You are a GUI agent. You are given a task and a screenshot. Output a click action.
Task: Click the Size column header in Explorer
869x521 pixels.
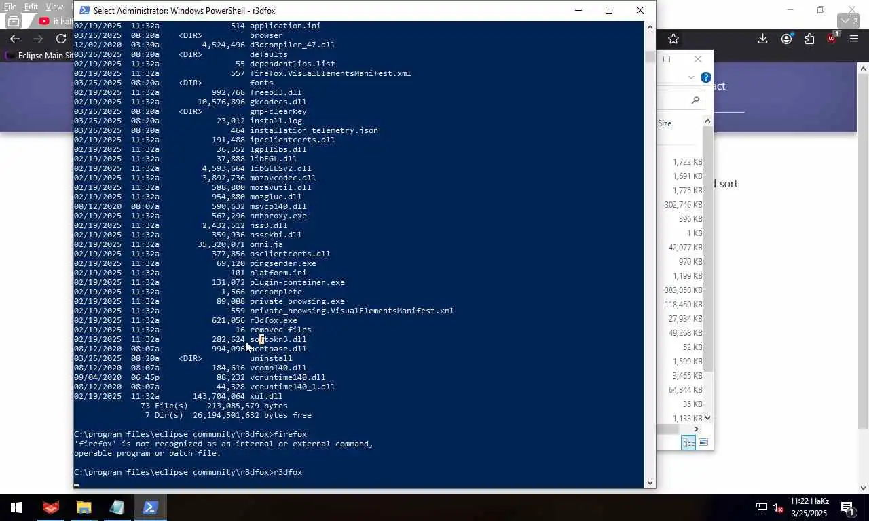(x=665, y=123)
